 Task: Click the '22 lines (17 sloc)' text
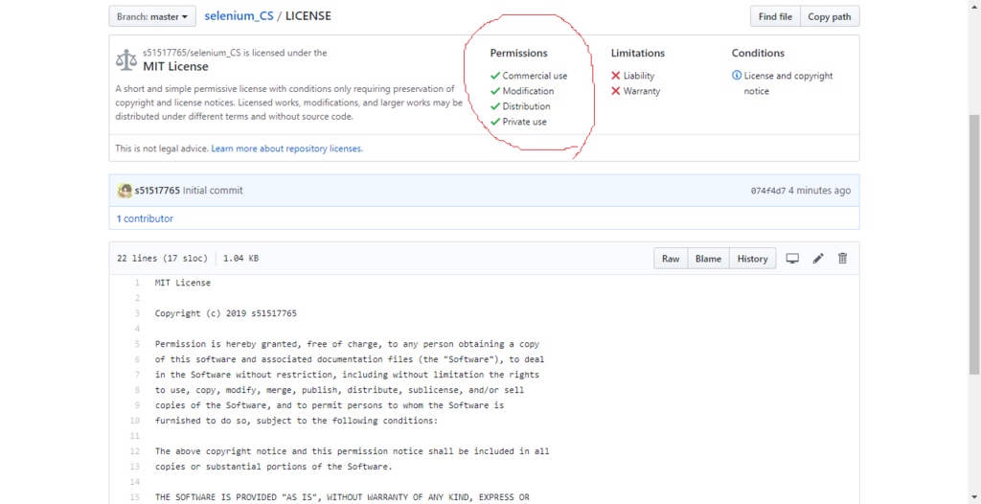click(162, 259)
